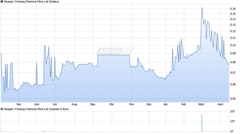The height and width of the screenshot is (134, 240).
Task: Click the 0,15 price axis value
Action: [x=233, y=14]
